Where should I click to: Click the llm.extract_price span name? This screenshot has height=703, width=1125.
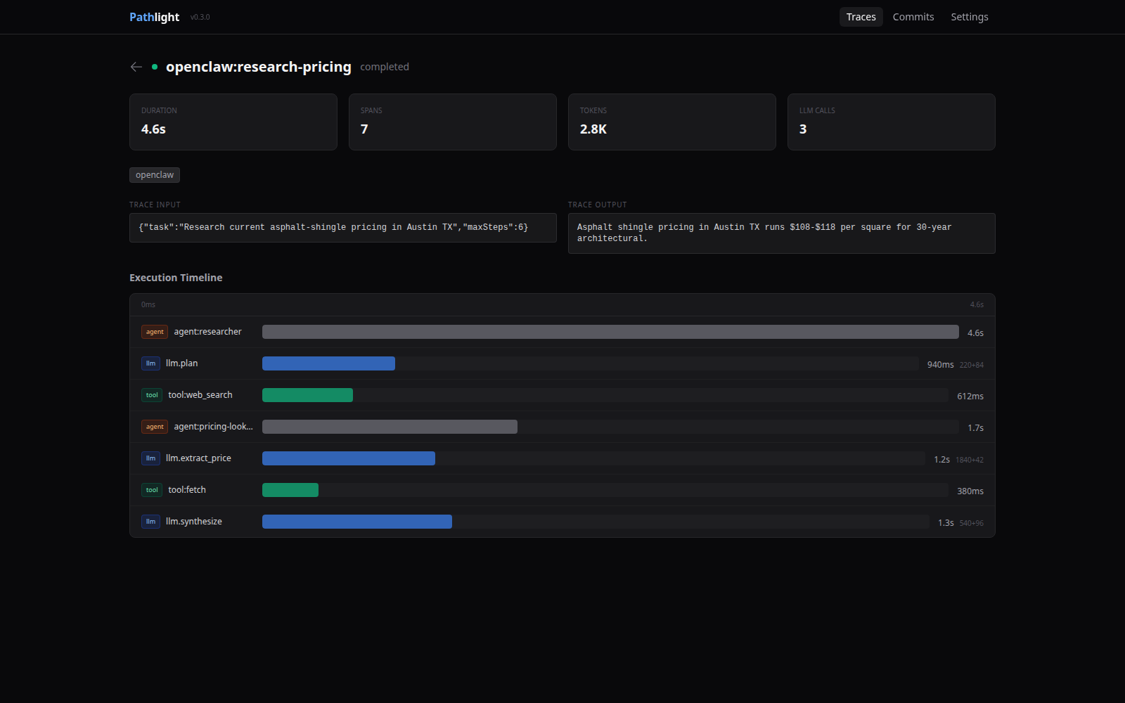pos(198,458)
